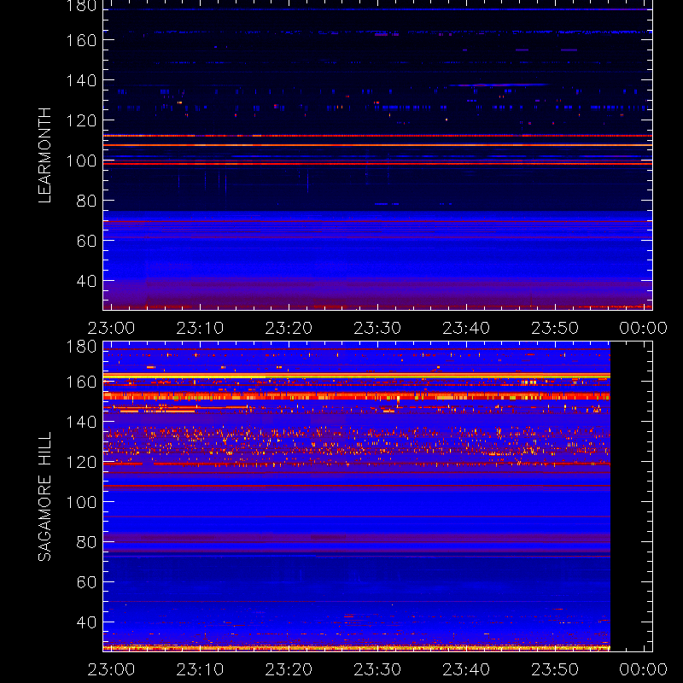Click the 100 tick label on Sagamore Hill axis
Viewport: 683px width, 683px height.
(81, 502)
